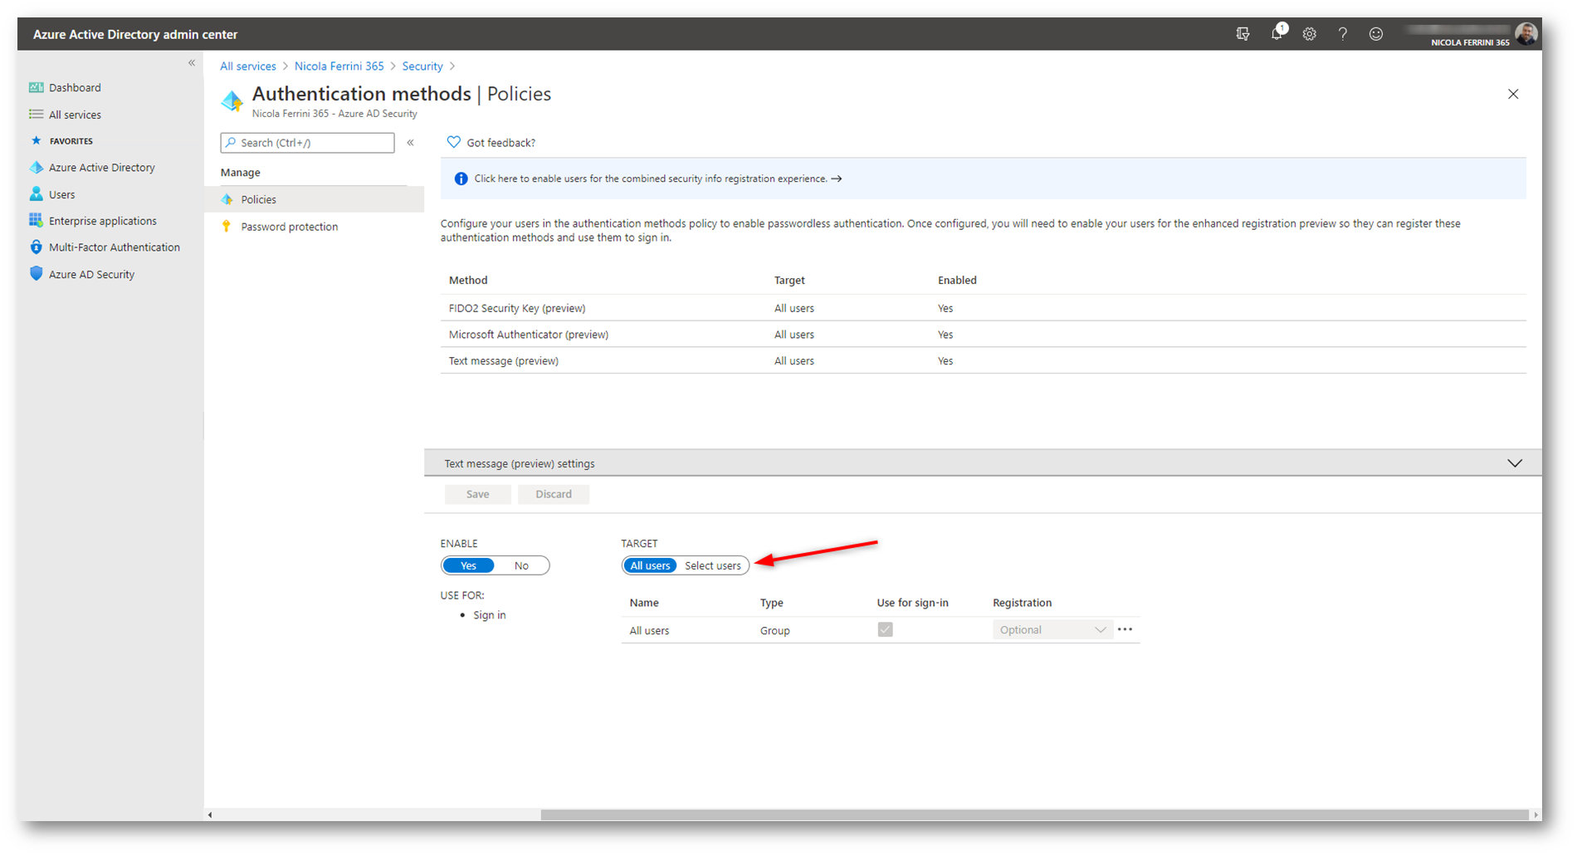This screenshot has height=856, width=1577.
Task: Close the Authentication methods blade
Action: (x=1513, y=94)
